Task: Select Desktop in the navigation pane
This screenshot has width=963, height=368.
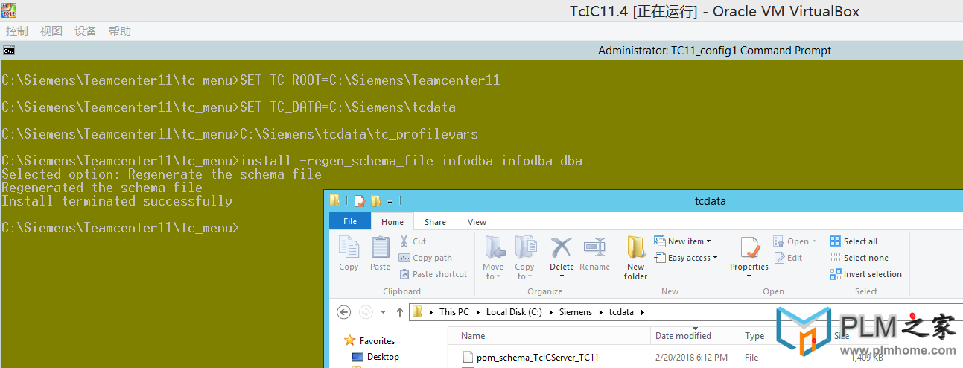Action: (383, 357)
